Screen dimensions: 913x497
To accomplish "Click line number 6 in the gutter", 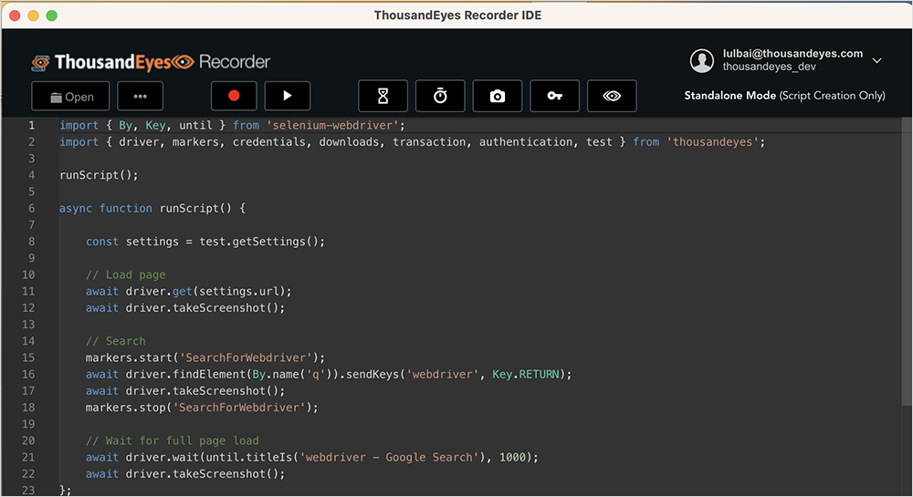I will click(x=31, y=208).
